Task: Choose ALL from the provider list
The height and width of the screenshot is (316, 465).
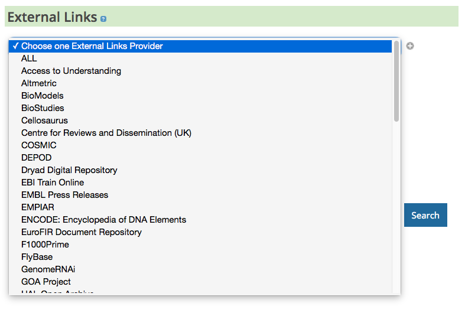Action: [200, 58]
